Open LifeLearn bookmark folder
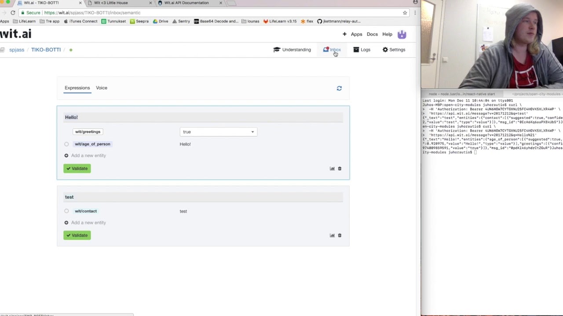The image size is (563, 316). (x=24, y=21)
